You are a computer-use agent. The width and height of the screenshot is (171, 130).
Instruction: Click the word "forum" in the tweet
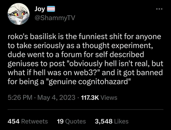coord(71,55)
